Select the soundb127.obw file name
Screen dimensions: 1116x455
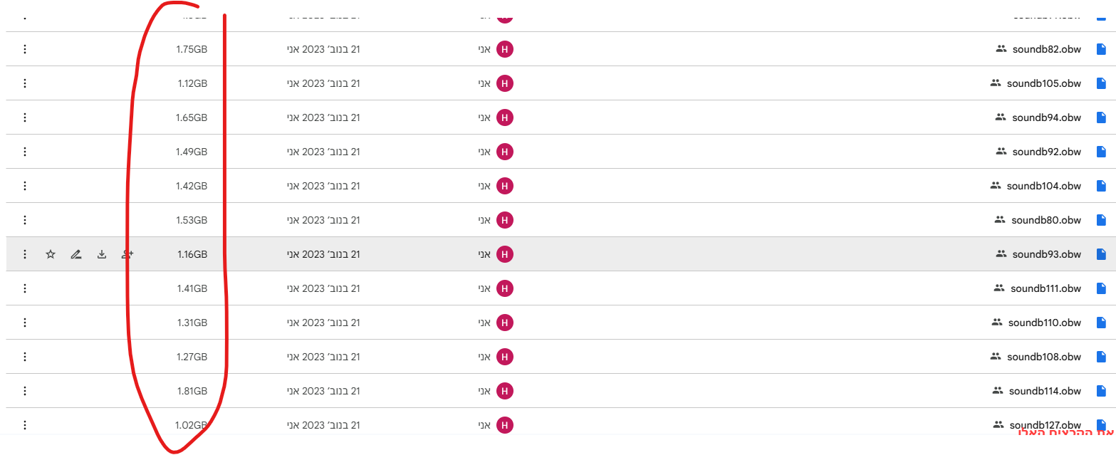[1045, 426]
